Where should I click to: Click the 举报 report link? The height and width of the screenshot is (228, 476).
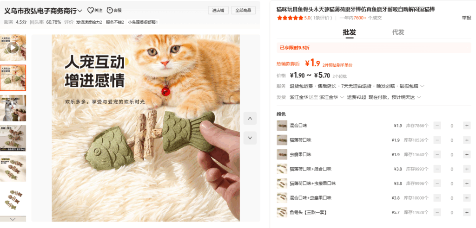point(466,18)
